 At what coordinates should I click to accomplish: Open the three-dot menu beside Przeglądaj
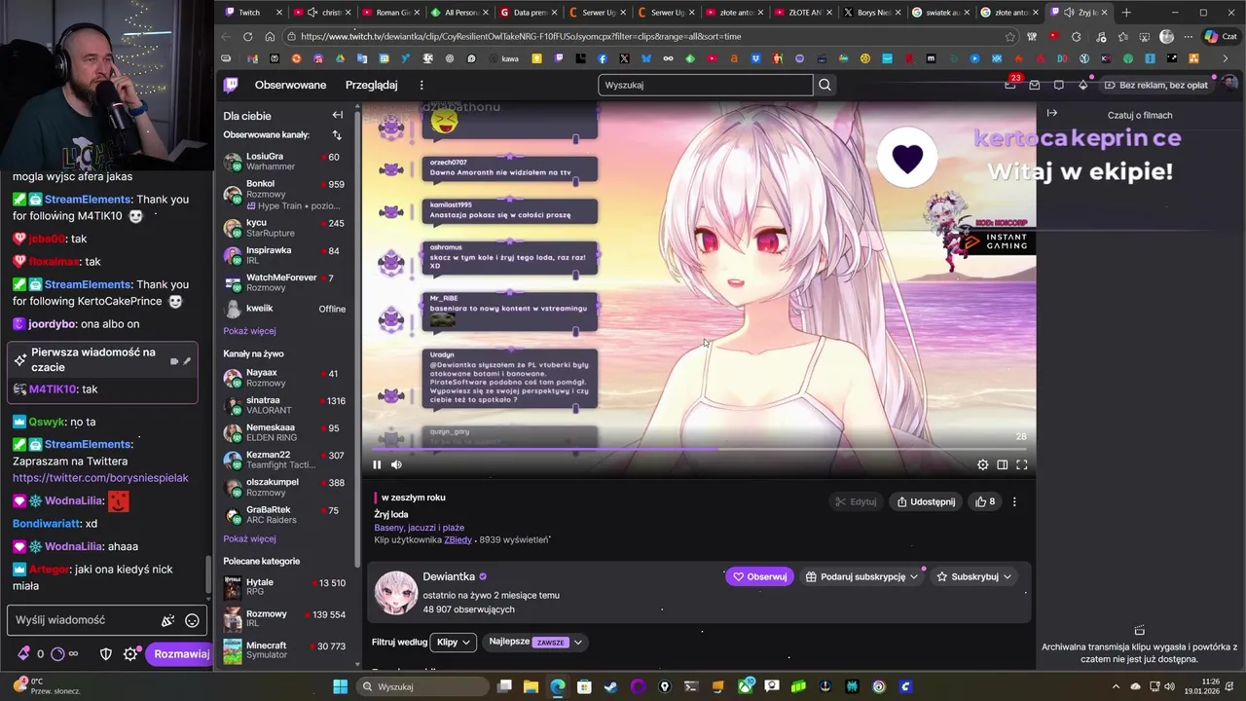tap(421, 85)
